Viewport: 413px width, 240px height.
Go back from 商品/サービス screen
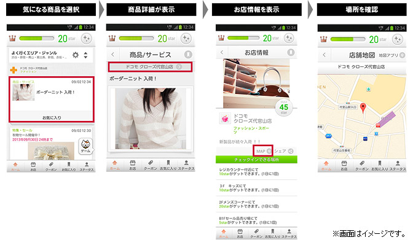[x=113, y=55]
